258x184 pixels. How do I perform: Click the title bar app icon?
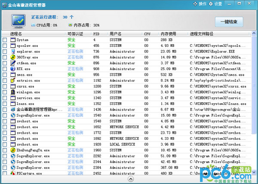pos(4,5)
